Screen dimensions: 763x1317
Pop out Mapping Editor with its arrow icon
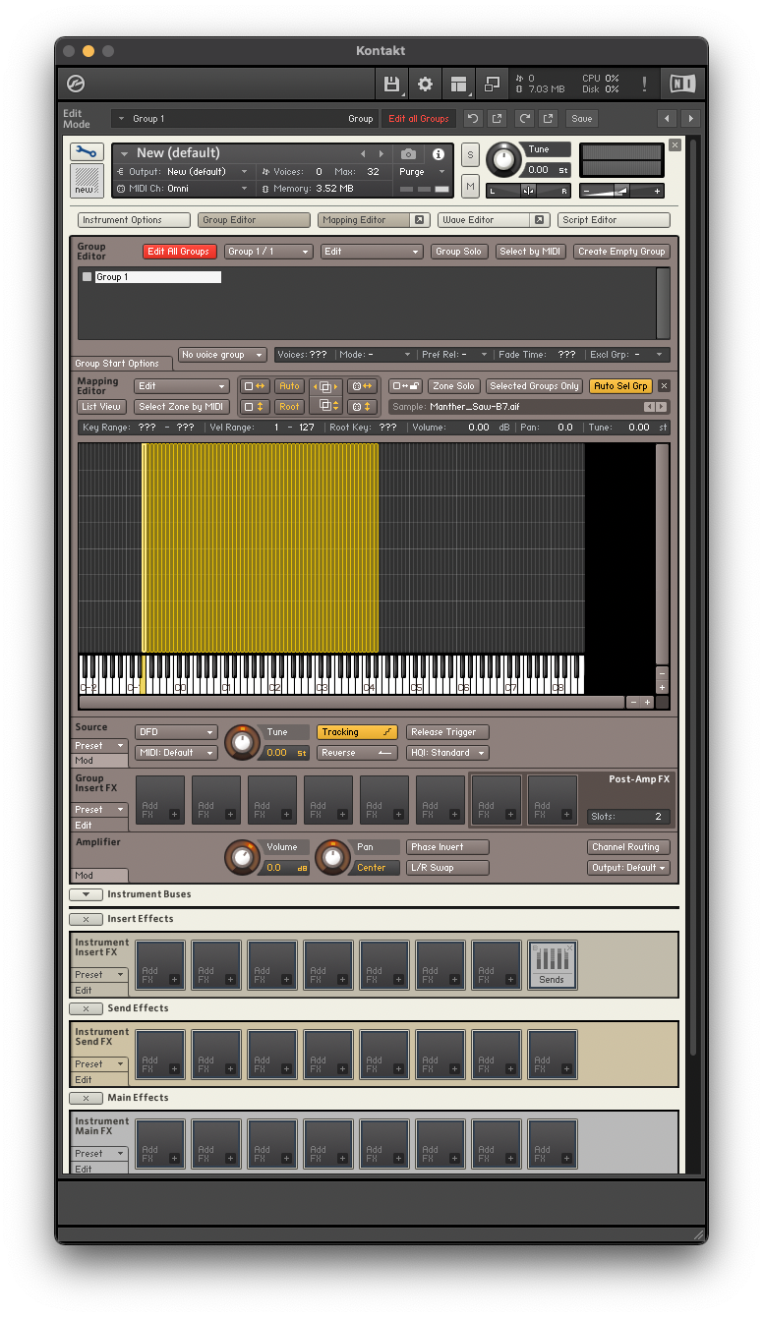419,220
